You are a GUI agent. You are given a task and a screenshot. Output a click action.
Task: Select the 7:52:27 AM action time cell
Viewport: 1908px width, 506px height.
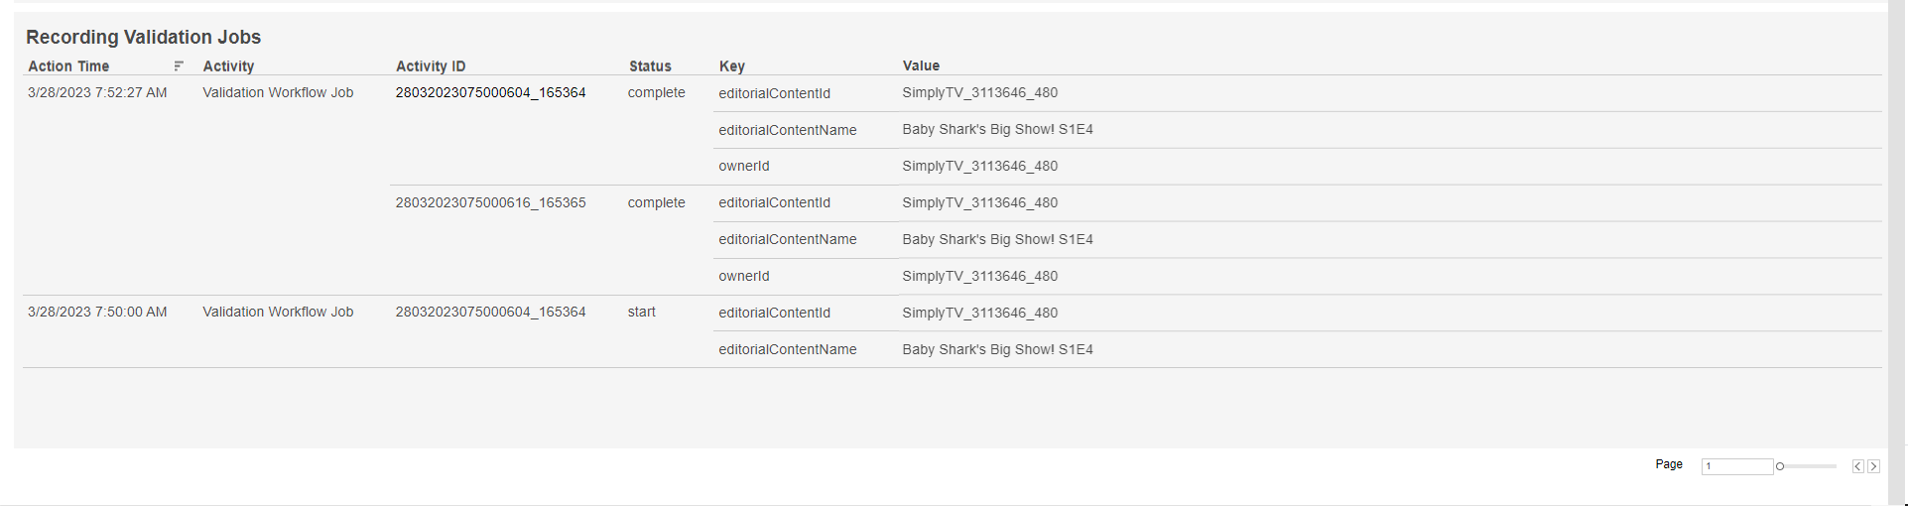tap(97, 92)
